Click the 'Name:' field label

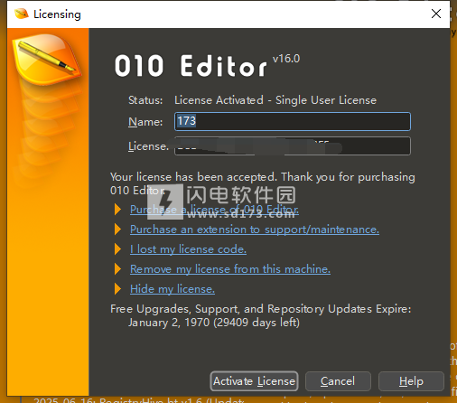[x=145, y=122]
